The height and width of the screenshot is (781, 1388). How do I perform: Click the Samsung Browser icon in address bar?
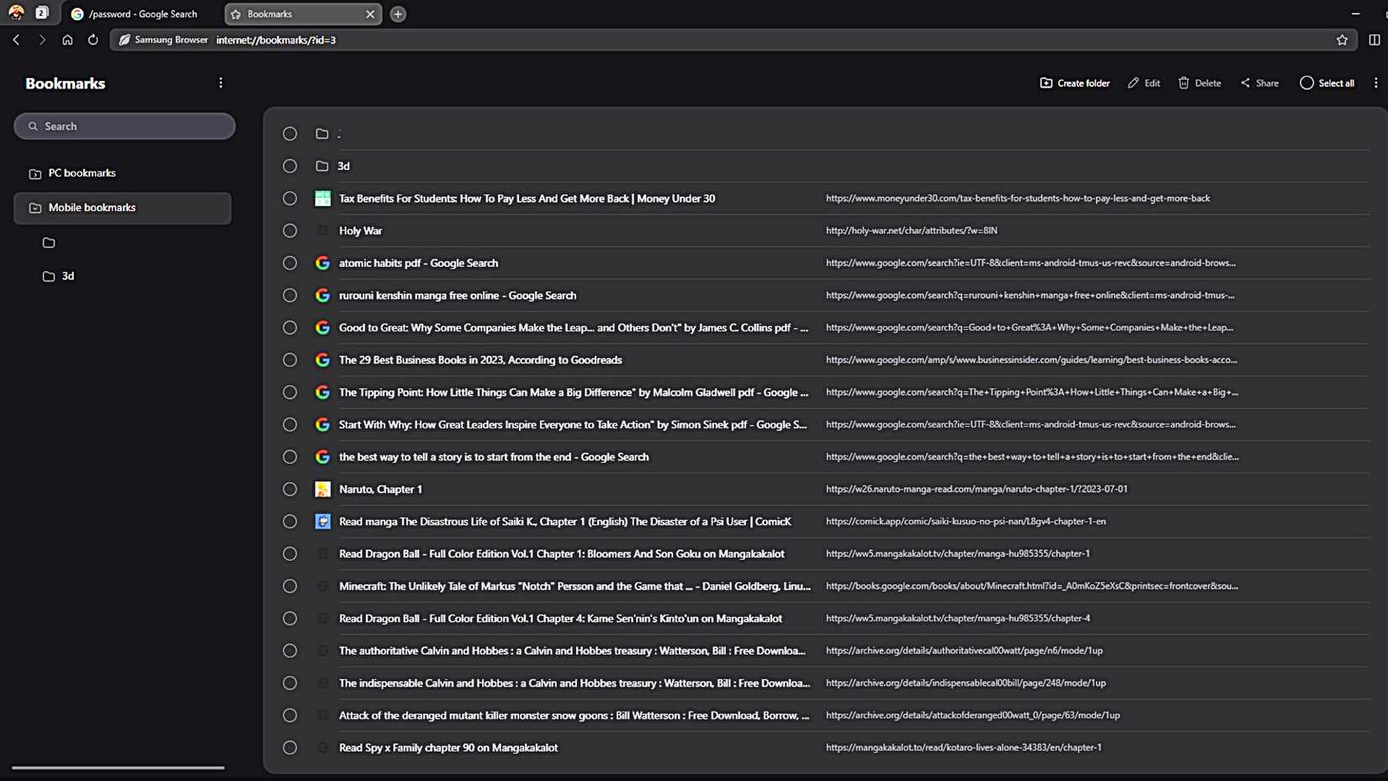[124, 40]
